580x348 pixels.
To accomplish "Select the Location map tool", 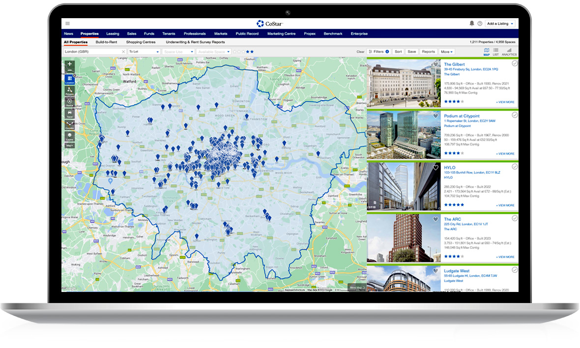I will (69, 80).
